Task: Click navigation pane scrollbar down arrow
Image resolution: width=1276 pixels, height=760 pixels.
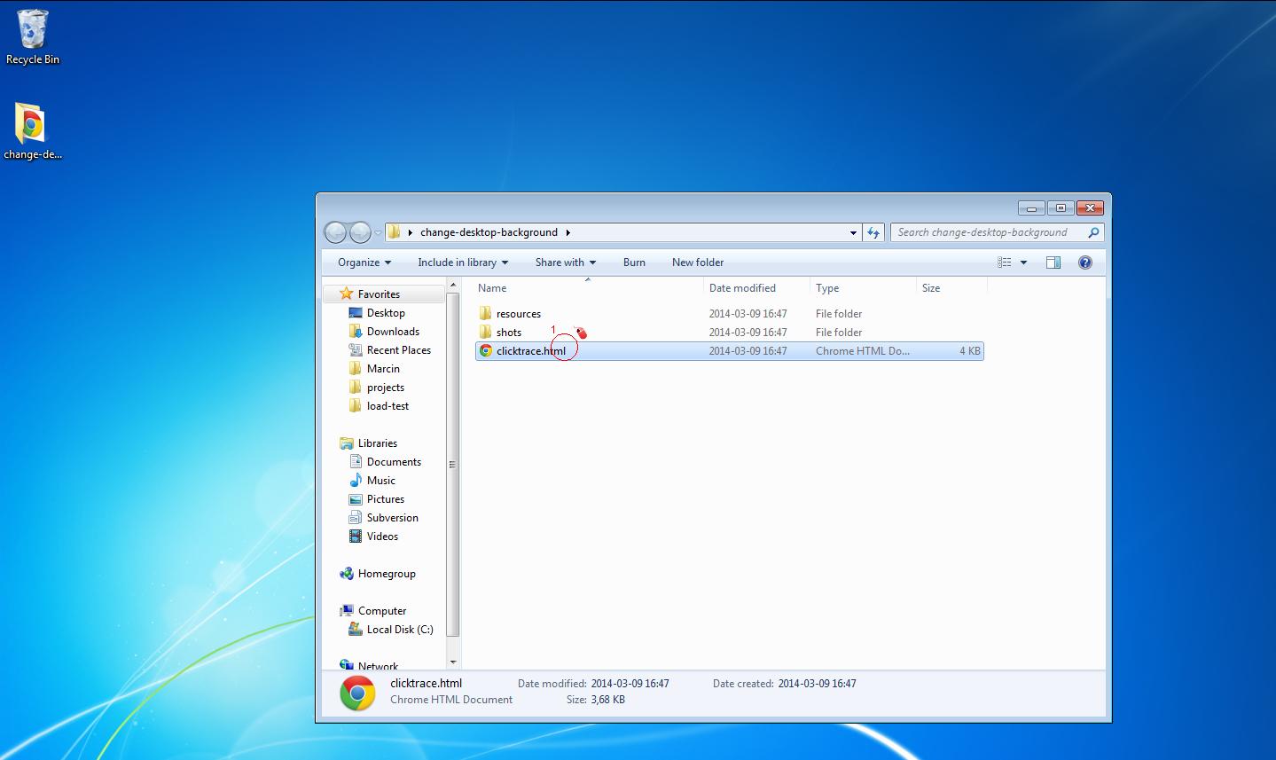Action: tap(453, 662)
